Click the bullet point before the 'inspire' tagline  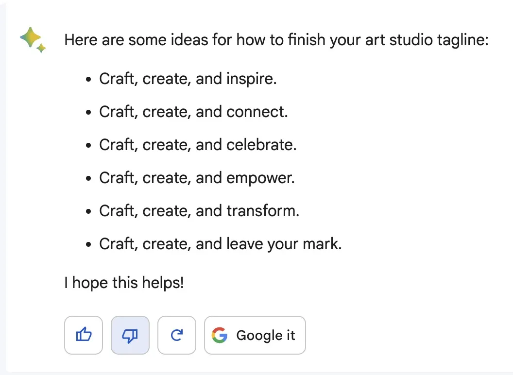tap(88, 80)
